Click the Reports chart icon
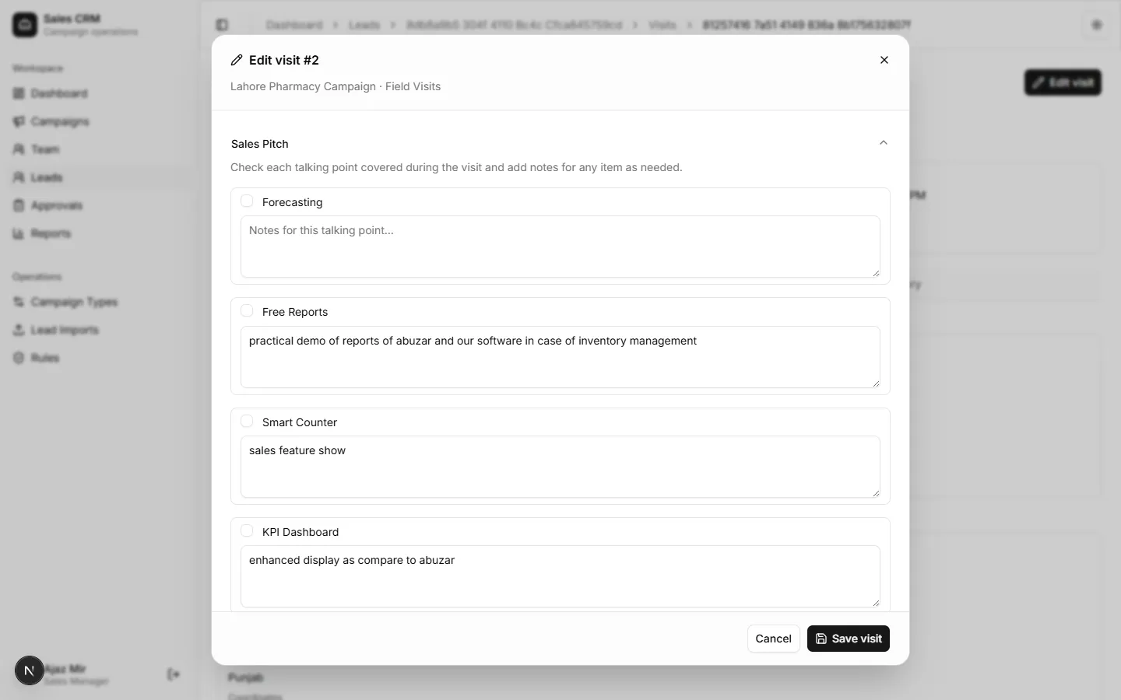Viewport: 1121px width, 700px height. (x=19, y=233)
